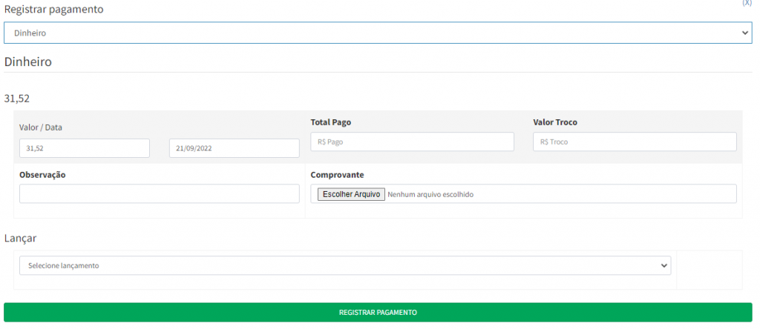Focus the Observação text box
760x329 pixels.
click(160, 194)
